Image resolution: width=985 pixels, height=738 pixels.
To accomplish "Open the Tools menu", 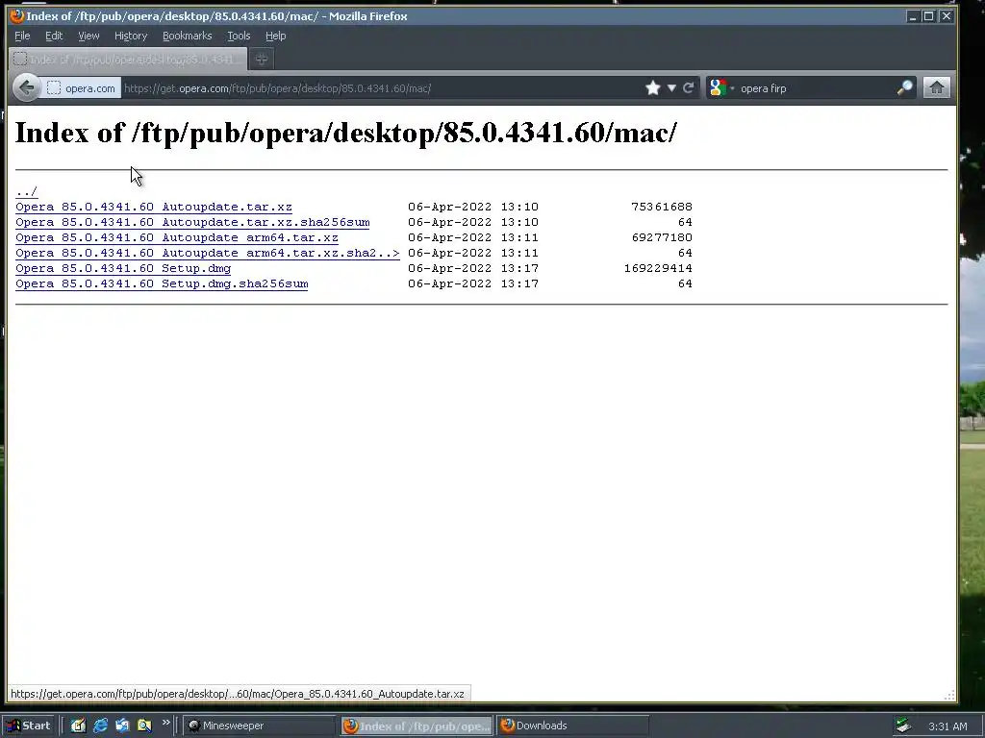I will click(x=239, y=36).
